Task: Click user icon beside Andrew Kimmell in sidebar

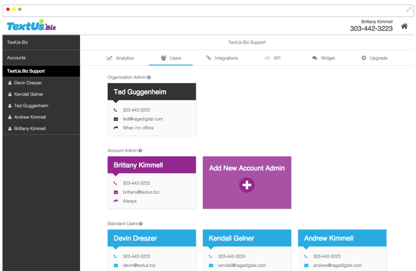Action: click(10, 117)
